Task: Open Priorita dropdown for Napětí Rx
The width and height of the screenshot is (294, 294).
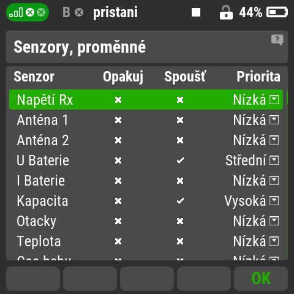Action: tap(256, 100)
